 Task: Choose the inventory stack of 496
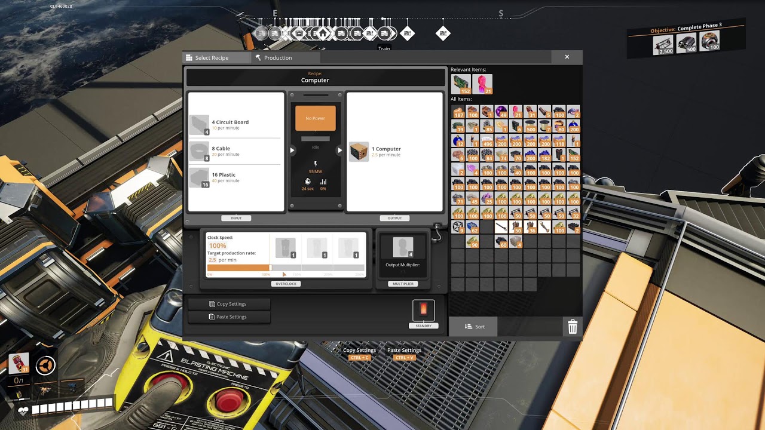[x=487, y=141]
